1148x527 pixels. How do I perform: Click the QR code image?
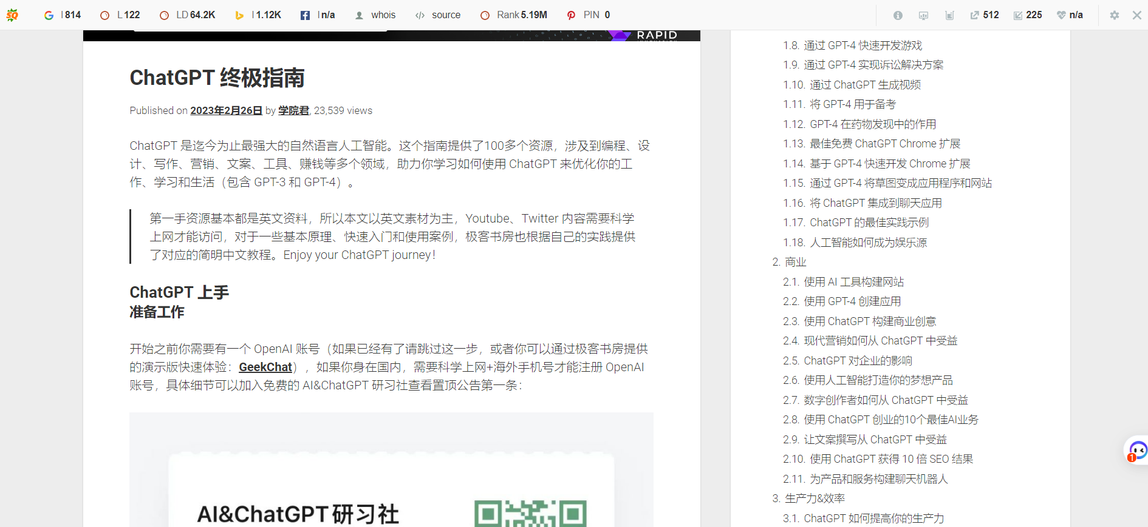530,513
